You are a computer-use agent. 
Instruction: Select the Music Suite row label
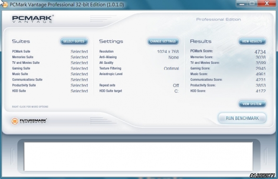20,74
